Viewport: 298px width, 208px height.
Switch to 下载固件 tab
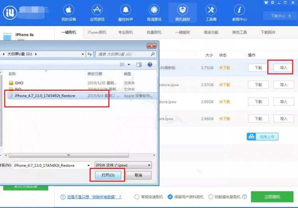268,32
